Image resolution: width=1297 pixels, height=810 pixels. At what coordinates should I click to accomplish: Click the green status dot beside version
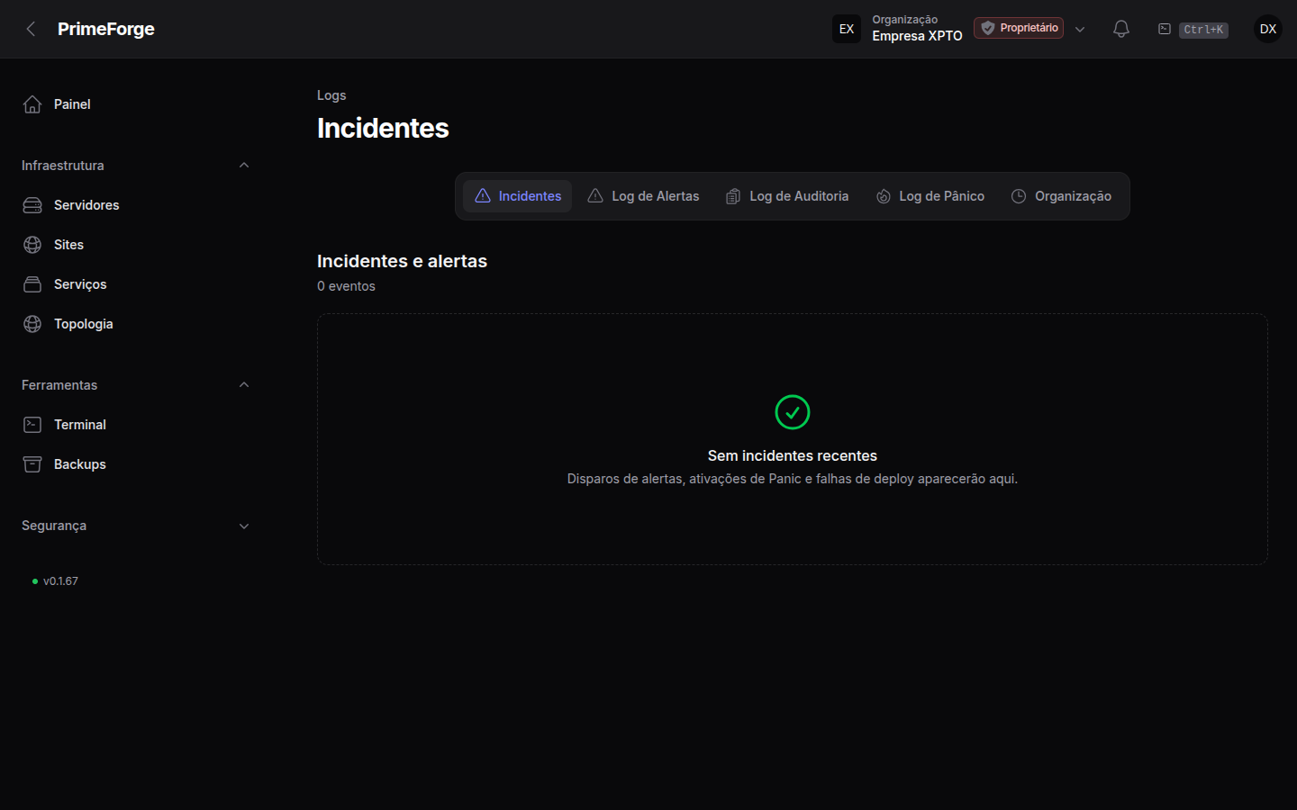point(35,581)
